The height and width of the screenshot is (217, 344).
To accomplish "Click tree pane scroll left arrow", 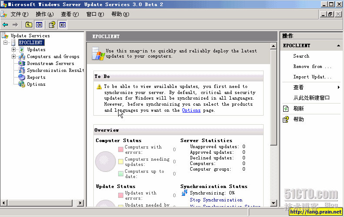I will point(3,203).
